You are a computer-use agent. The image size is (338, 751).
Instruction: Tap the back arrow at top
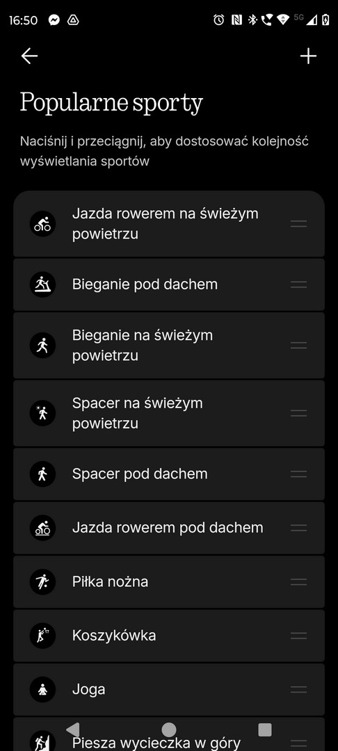29,56
